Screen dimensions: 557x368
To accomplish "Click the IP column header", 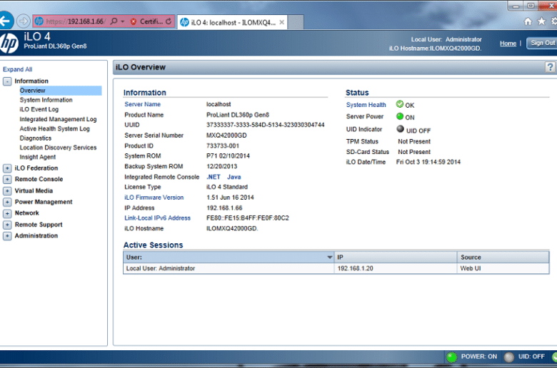I will click(396, 257).
